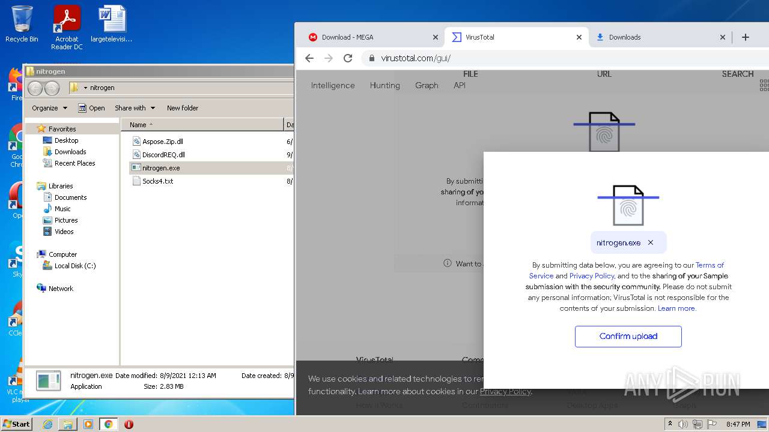Expand the address bar path dropdown arrow
This screenshot has width=769, height=432.
[x=85, y=88]
